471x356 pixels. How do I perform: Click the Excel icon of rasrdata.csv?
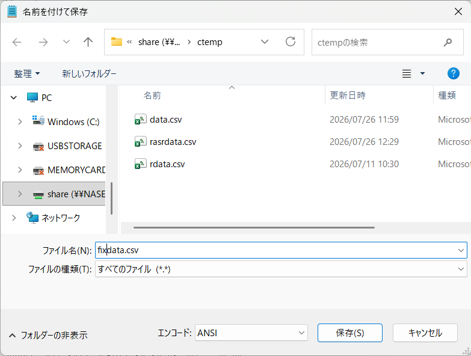(x=140, y=142)
